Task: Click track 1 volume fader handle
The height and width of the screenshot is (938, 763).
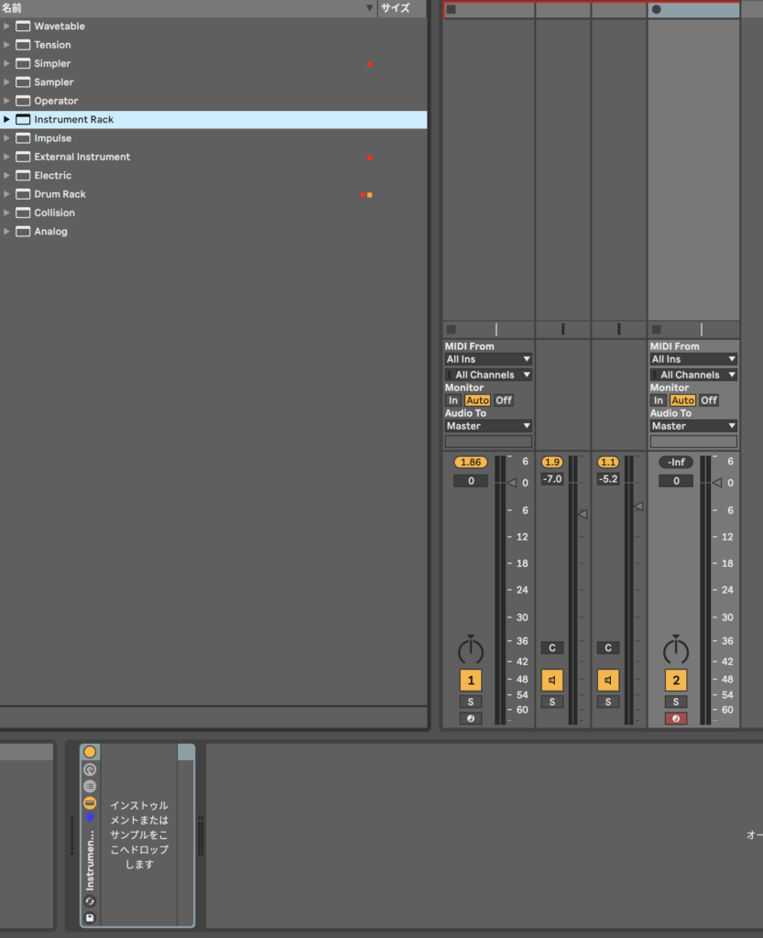Action: pyautogui.click(x=511, y=483)
